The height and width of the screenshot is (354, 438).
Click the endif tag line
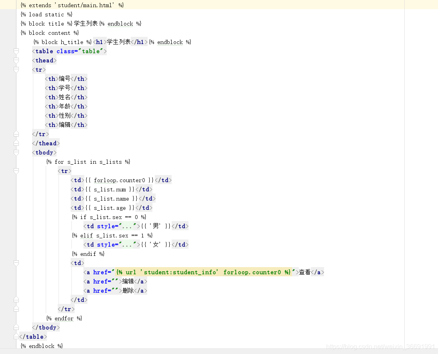[x=88, y=253]
